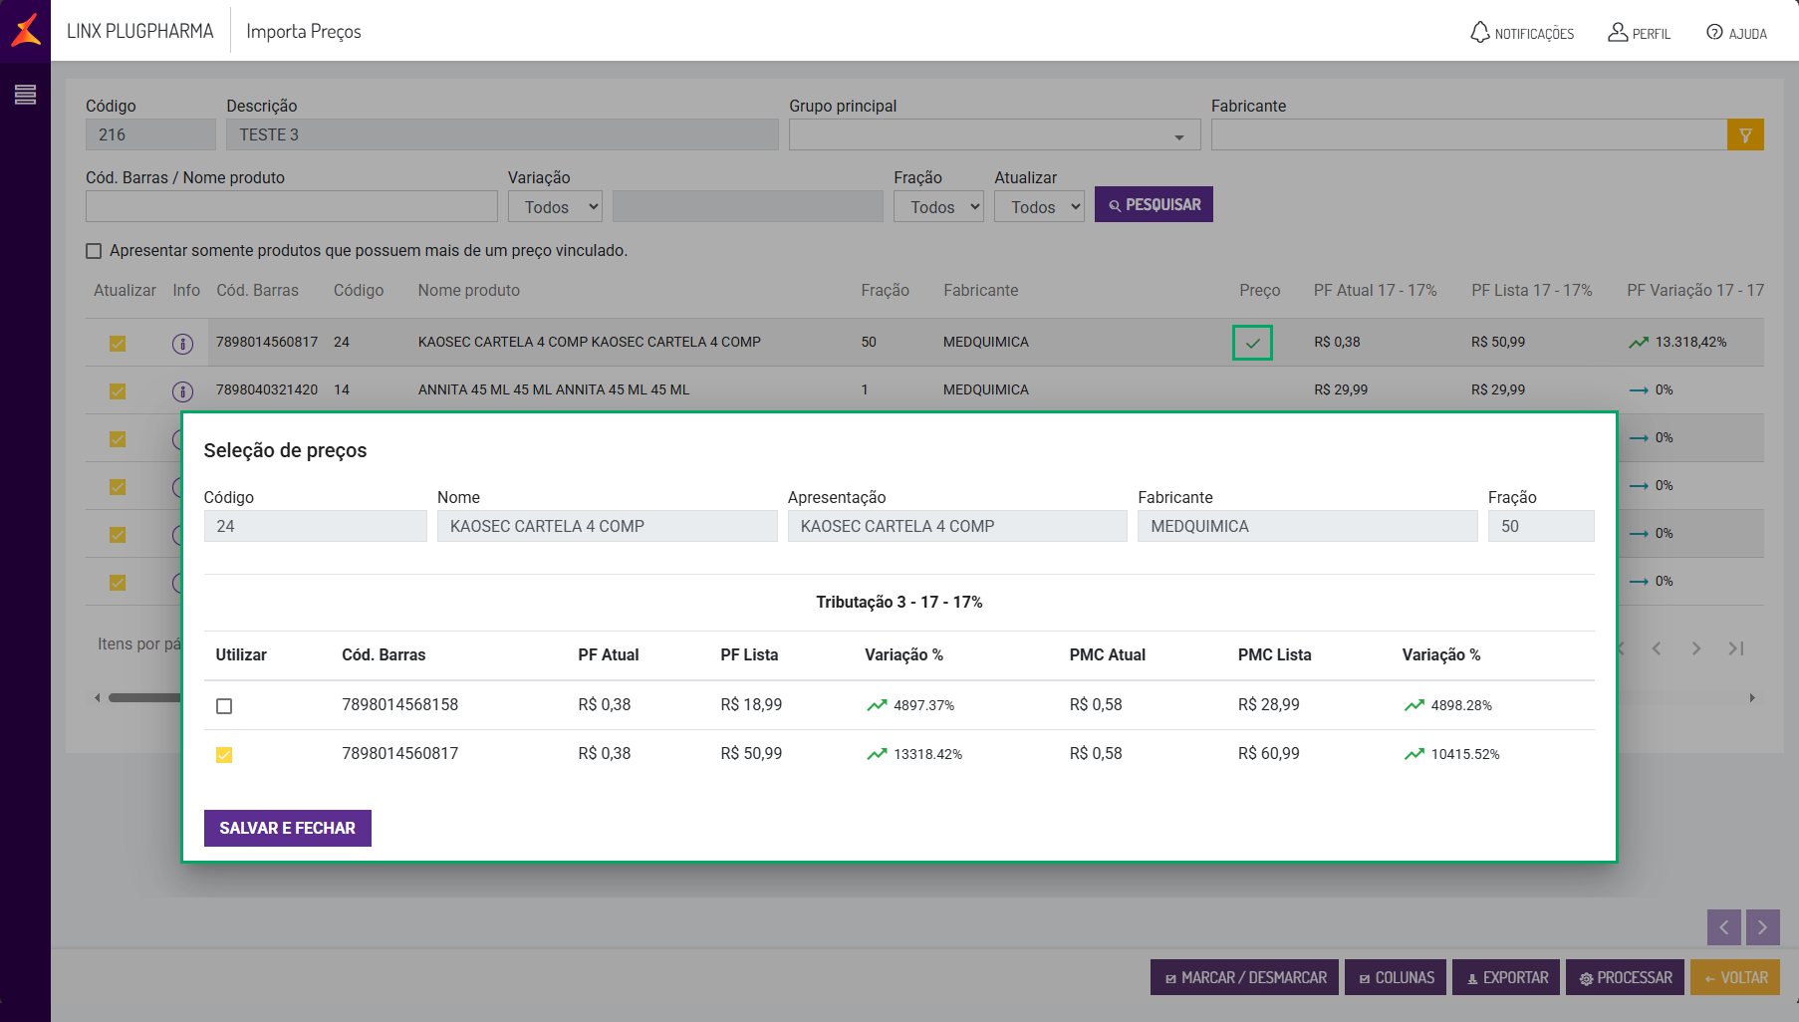Open the Fração filter dropdown
The height and width of the screenshot is (1022, 1799).
(938, 207)
